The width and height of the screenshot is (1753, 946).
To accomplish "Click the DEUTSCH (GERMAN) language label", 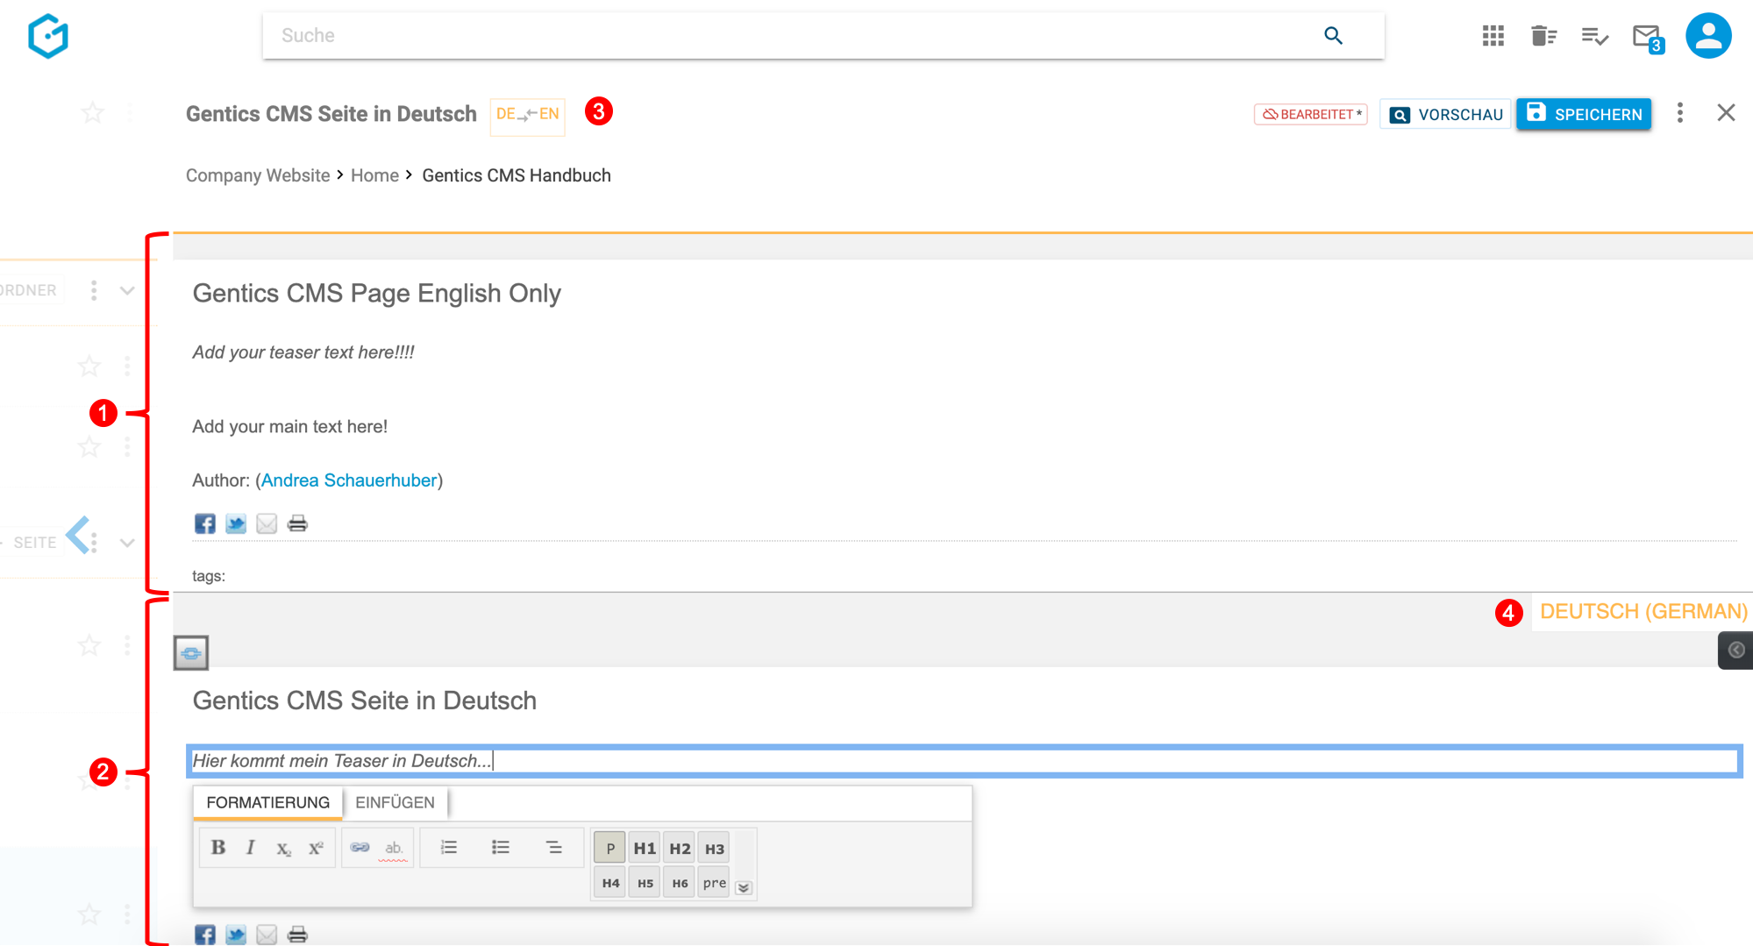I will 1643,612.
